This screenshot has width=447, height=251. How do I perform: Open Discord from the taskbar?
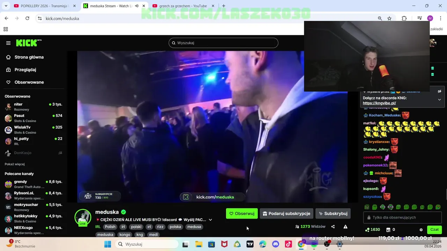pos(276,244)
